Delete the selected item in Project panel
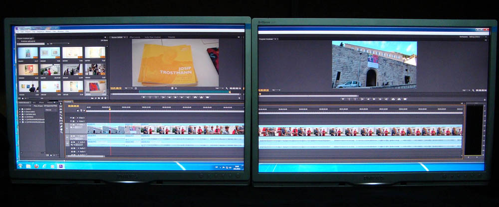 (x=105, y=98)
